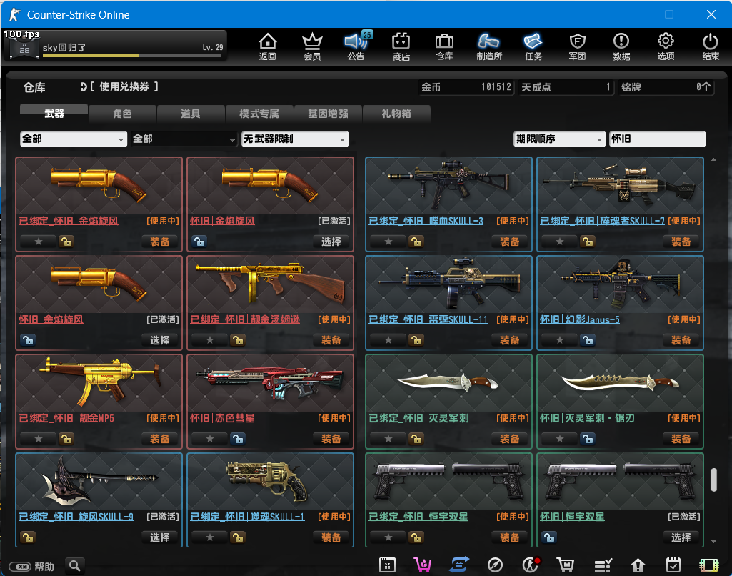Screen dimensions: 732x576
Task: Toggle favorite star on 已绑定_怀旧|靓金MP5
Action: point(39,439)
